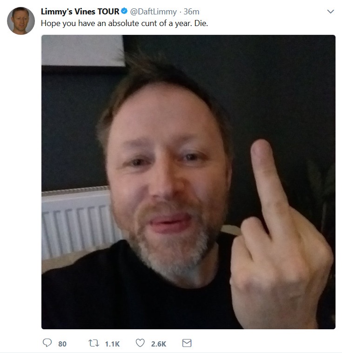
Task: Open the attached selfie photo
Action: (x=188, y=182)
